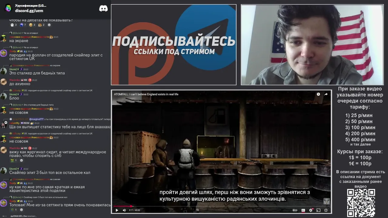Click the tariff line '3) 100 р/мин'
The width and height of the screenshot is (388, 218).
pos(360,127)
